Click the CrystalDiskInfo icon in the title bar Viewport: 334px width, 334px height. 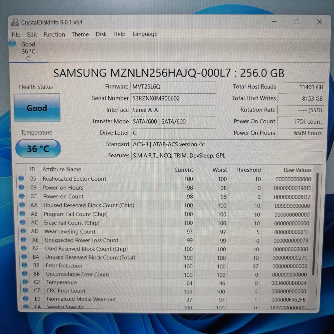click(15, 22)
